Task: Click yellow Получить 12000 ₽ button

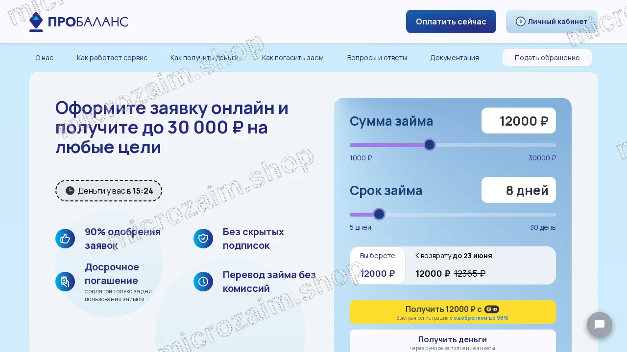Action: [x=453, y=312]
